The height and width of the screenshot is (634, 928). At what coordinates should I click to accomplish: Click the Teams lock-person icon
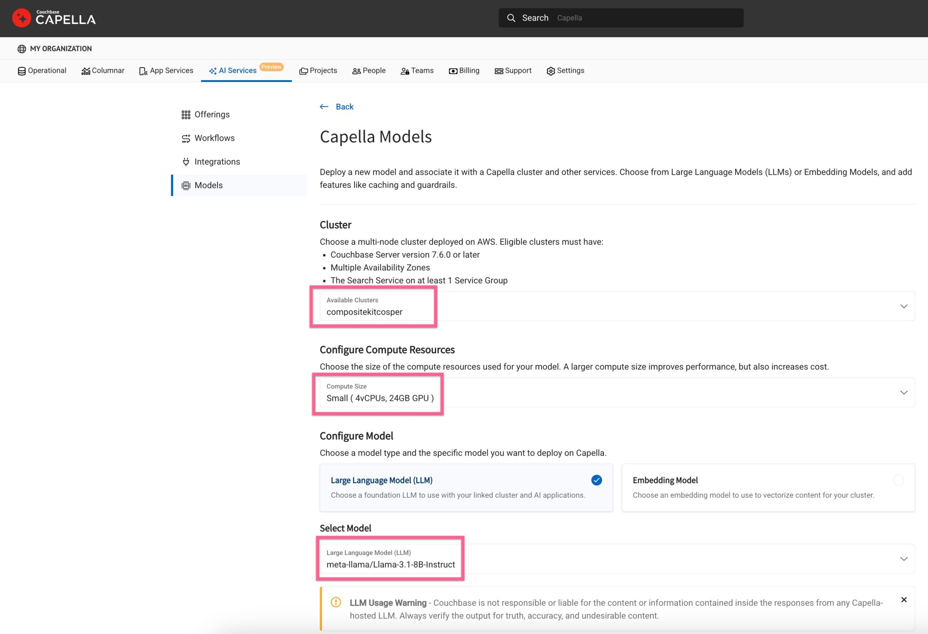click(405, 71)
